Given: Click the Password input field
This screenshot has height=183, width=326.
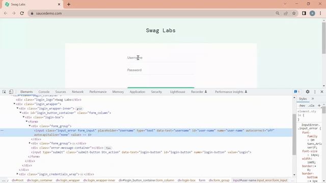Looking at the screenshot, I should pyautogui.click(x=161, y=70).
